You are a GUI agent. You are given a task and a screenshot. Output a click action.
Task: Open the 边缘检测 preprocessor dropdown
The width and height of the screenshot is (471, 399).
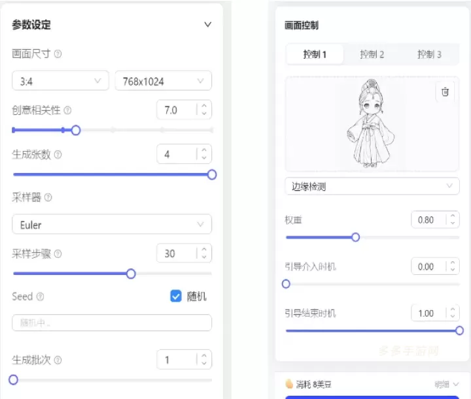pos(372,186)
